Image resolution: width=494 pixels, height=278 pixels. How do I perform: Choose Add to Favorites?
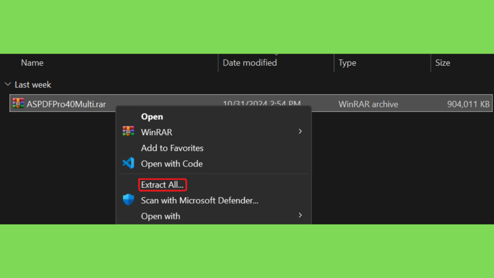[x=172, y=148]
